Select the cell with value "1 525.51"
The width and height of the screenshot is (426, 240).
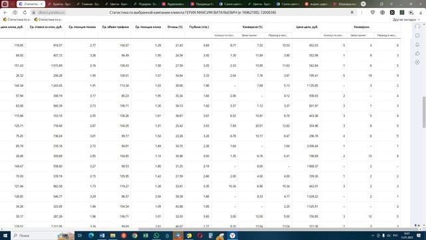(312, 207)
